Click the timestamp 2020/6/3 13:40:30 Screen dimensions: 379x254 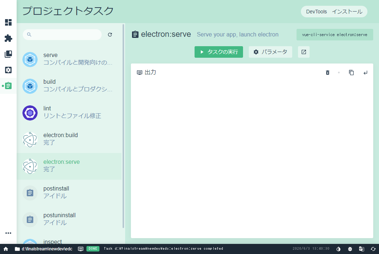click(311, 249)
